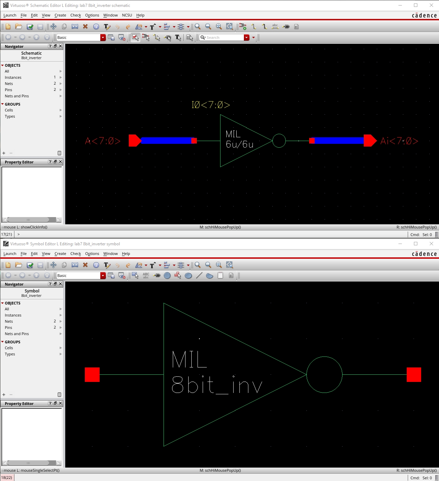Click the Schematic Property Editor horizontal scrollbar

(28, 220)
